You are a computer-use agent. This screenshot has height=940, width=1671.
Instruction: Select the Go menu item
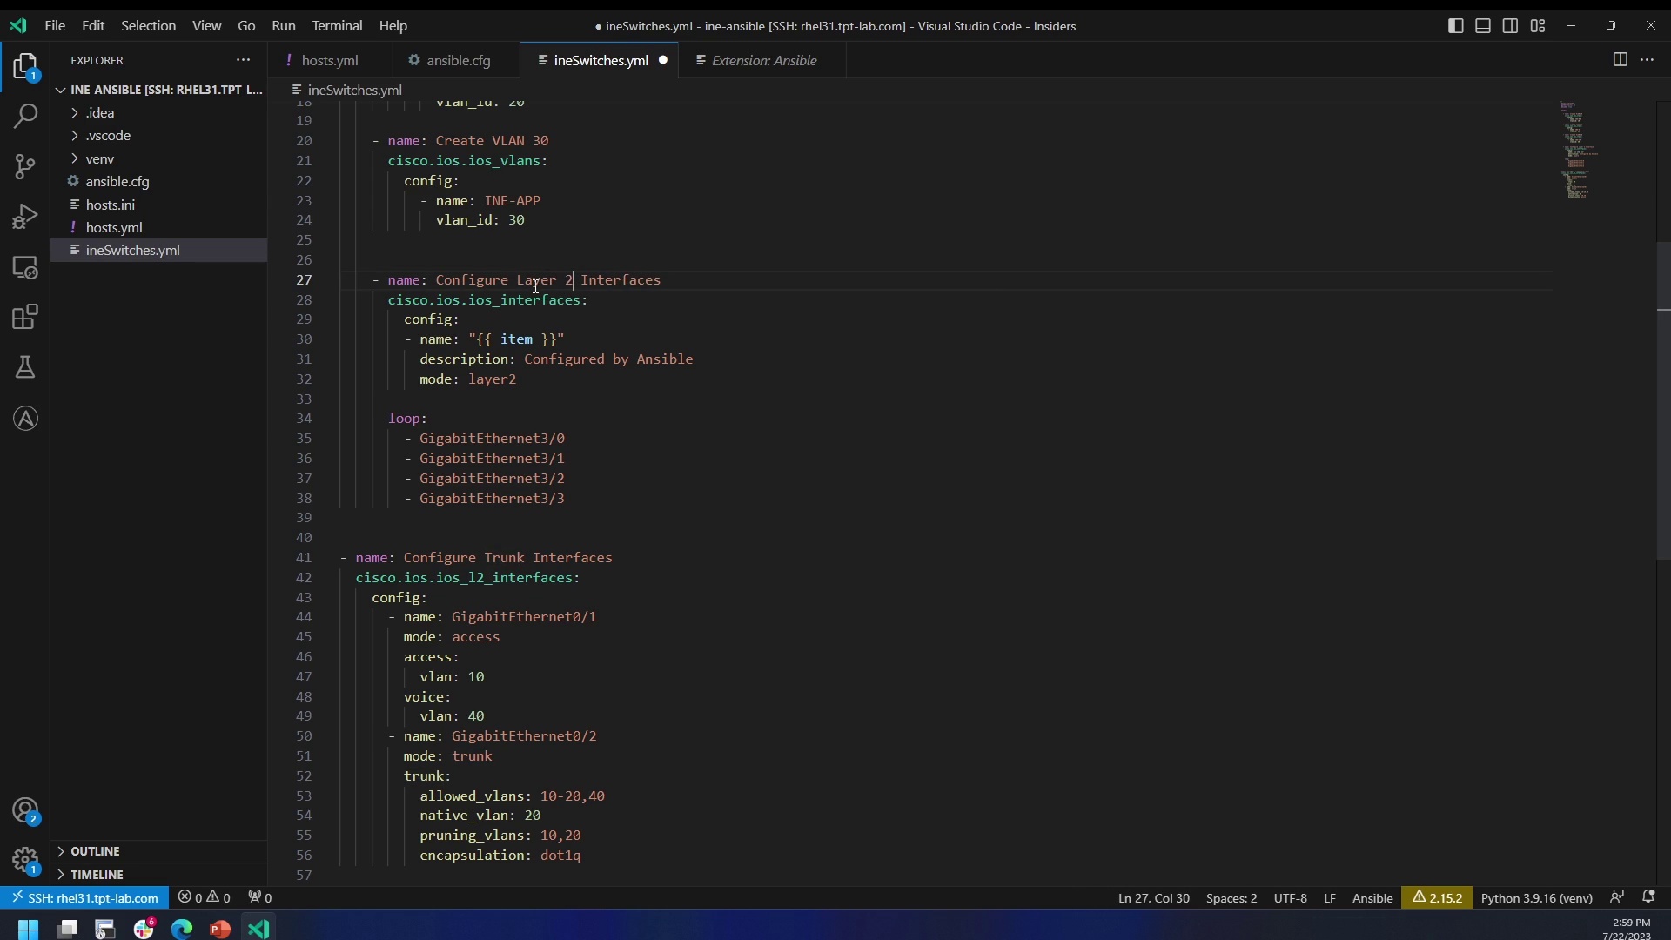[245, 25]
